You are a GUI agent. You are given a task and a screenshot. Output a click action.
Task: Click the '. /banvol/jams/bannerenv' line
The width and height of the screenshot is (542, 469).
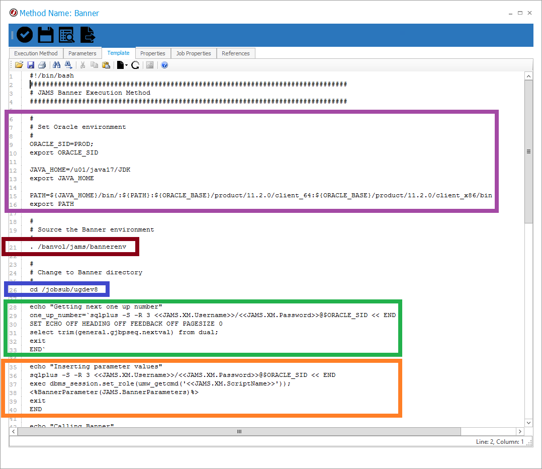[78, 247]
